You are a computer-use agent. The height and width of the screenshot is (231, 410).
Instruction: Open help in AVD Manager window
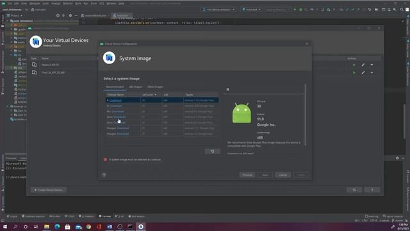[372, 190]
